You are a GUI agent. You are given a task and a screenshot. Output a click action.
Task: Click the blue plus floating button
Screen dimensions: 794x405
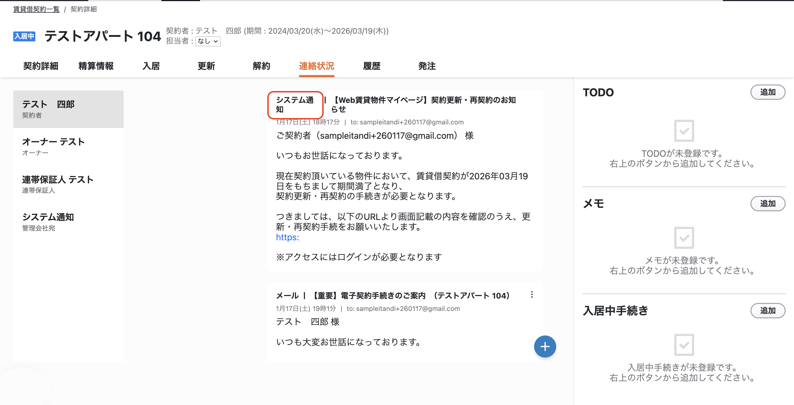tap(545, 347)
